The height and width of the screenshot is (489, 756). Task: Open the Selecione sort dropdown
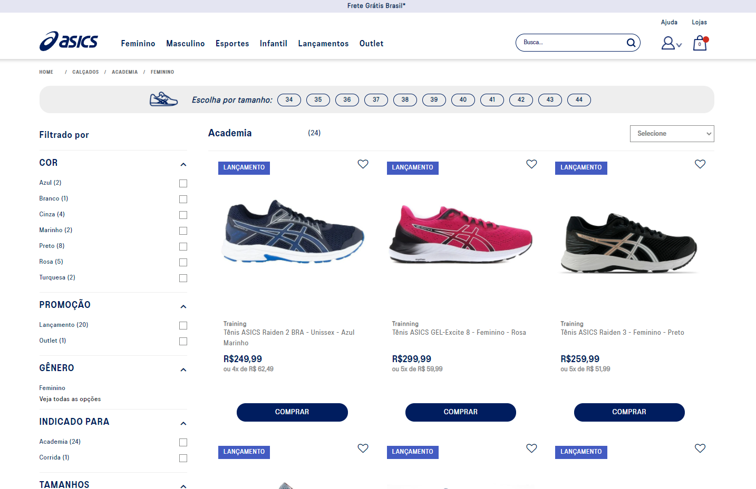672,134
